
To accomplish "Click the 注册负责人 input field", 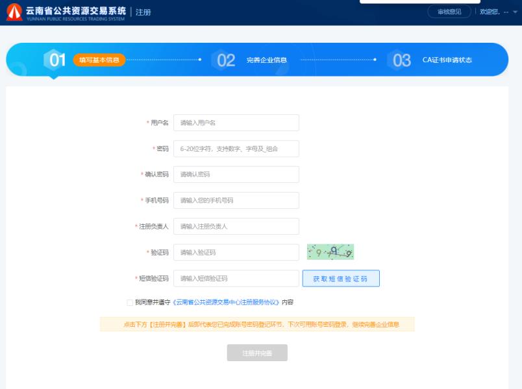I will click(236, 226).
